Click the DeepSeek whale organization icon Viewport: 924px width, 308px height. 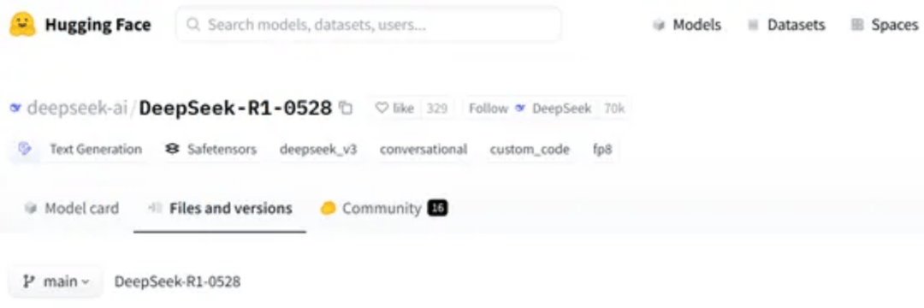click(x=16, y=109)
